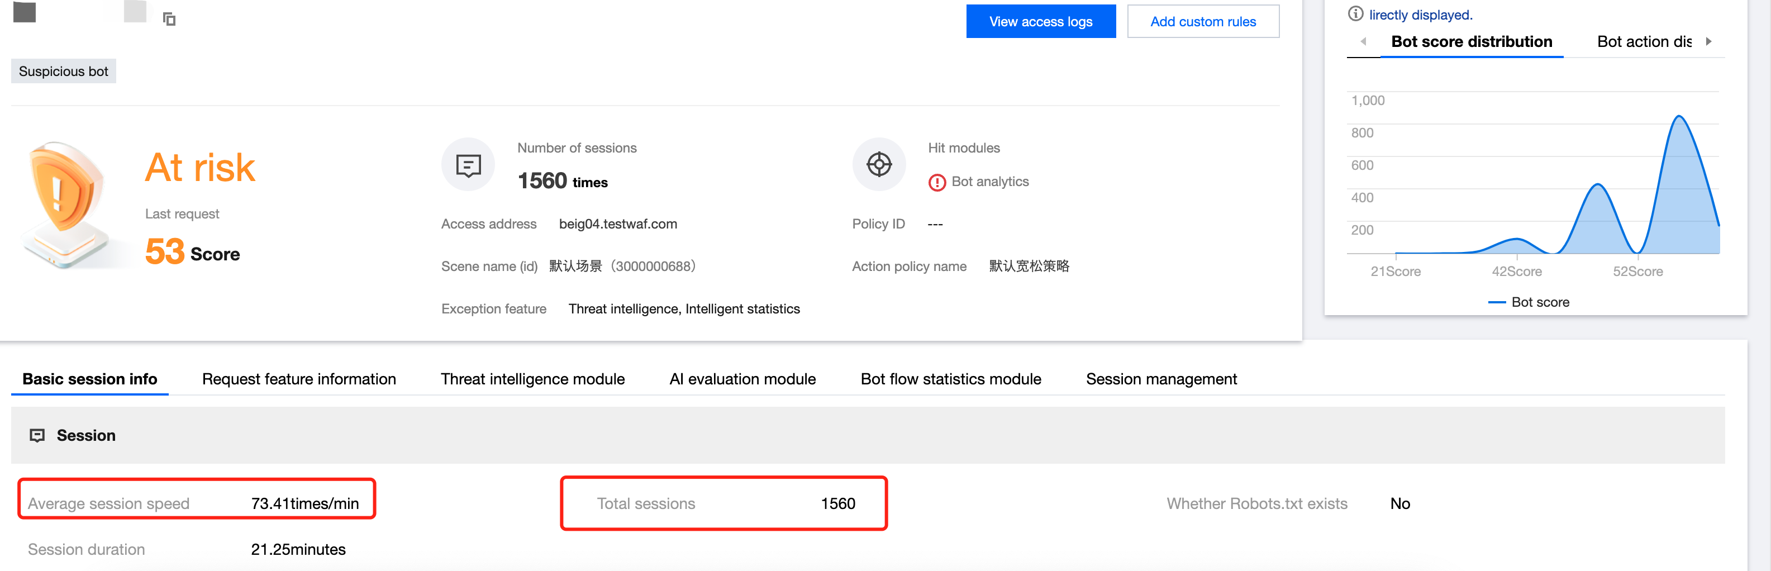The width and height of the screenshot is (1771, 571).
Task: Click the Suspicious bot tag
Action: tap(63, 72)
